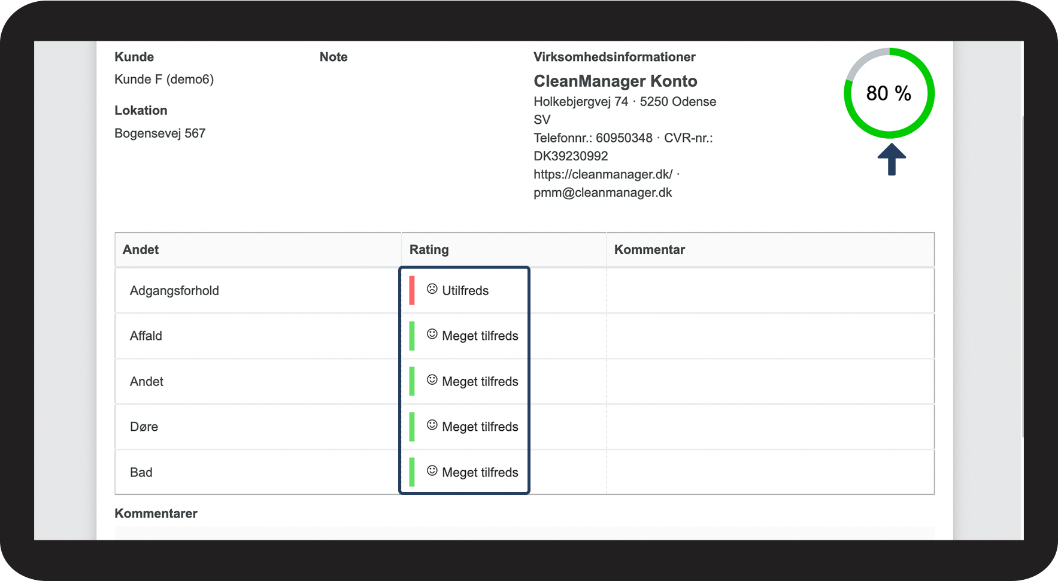1058x581 pixels.
Task: Select the Adgangsforhold row label
Action: pyautogui.click(x=174, y=291)
